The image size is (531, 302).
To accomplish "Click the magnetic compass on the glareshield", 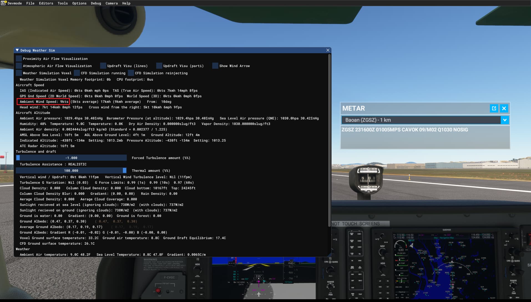I will (368, 179).
